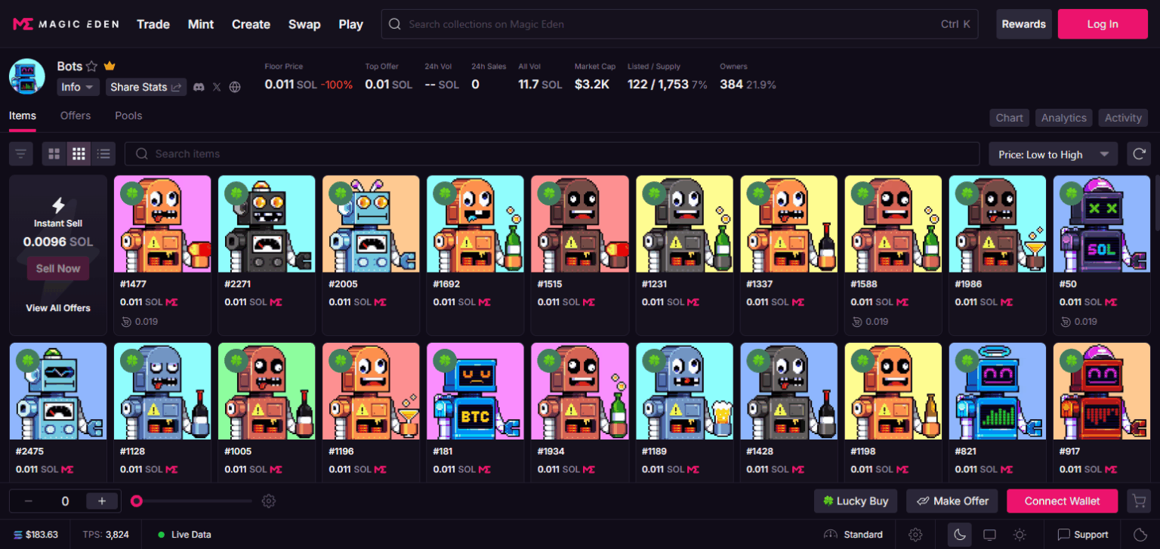This screenshot has width=1160, height=549.
Task: Open the Mint menu item
Action: (201, 23)
